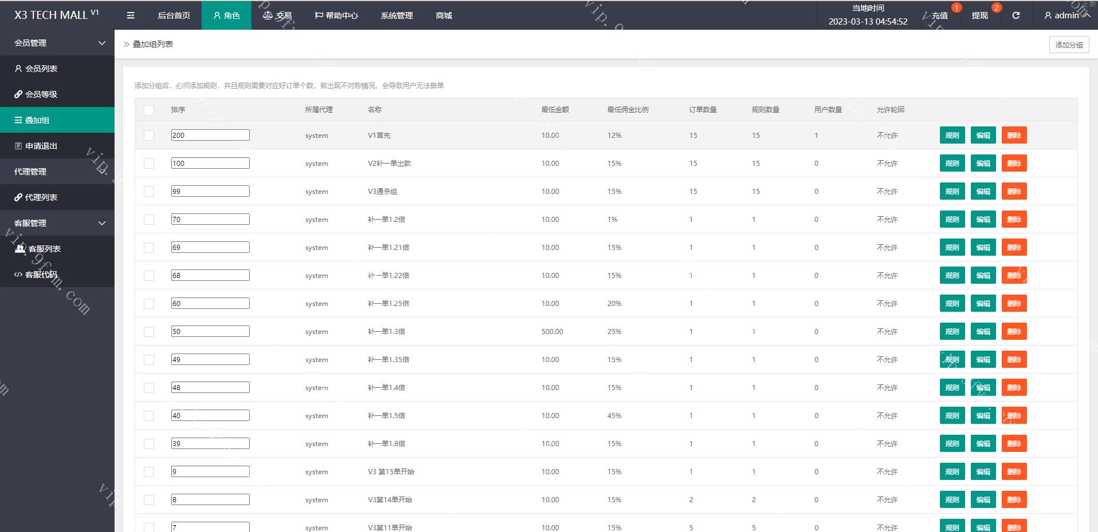Open 会员等级 in the sidebar
The image size is (1098, 532).
[x=41, y=94]
